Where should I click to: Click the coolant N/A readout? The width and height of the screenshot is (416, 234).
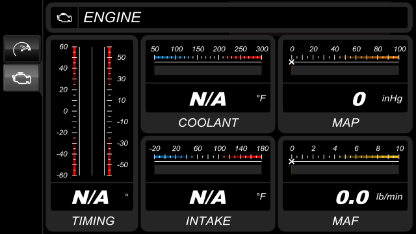pyautogui.click(x=208, y=99)
